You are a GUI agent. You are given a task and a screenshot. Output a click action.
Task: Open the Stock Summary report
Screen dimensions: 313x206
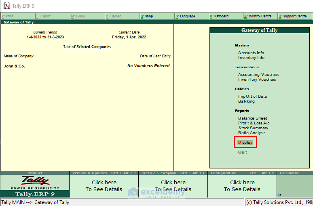253,128
